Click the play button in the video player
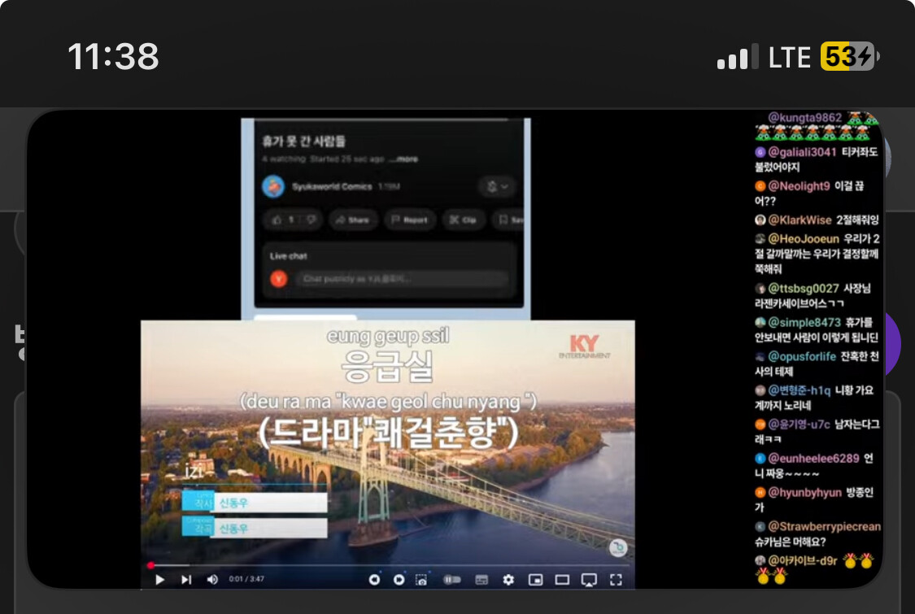This screenshot has height=614, width=915. tap(159, 580)
